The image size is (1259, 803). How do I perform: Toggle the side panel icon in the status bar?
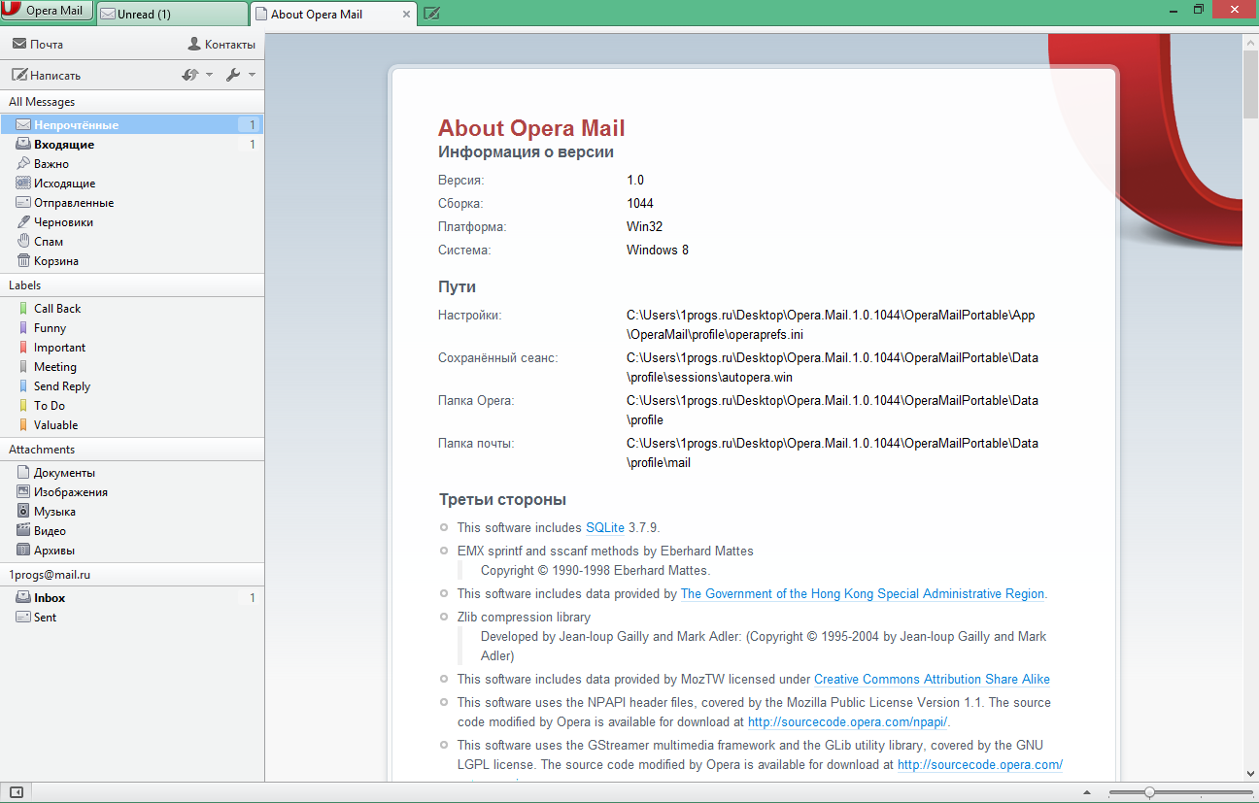[17, 792]
